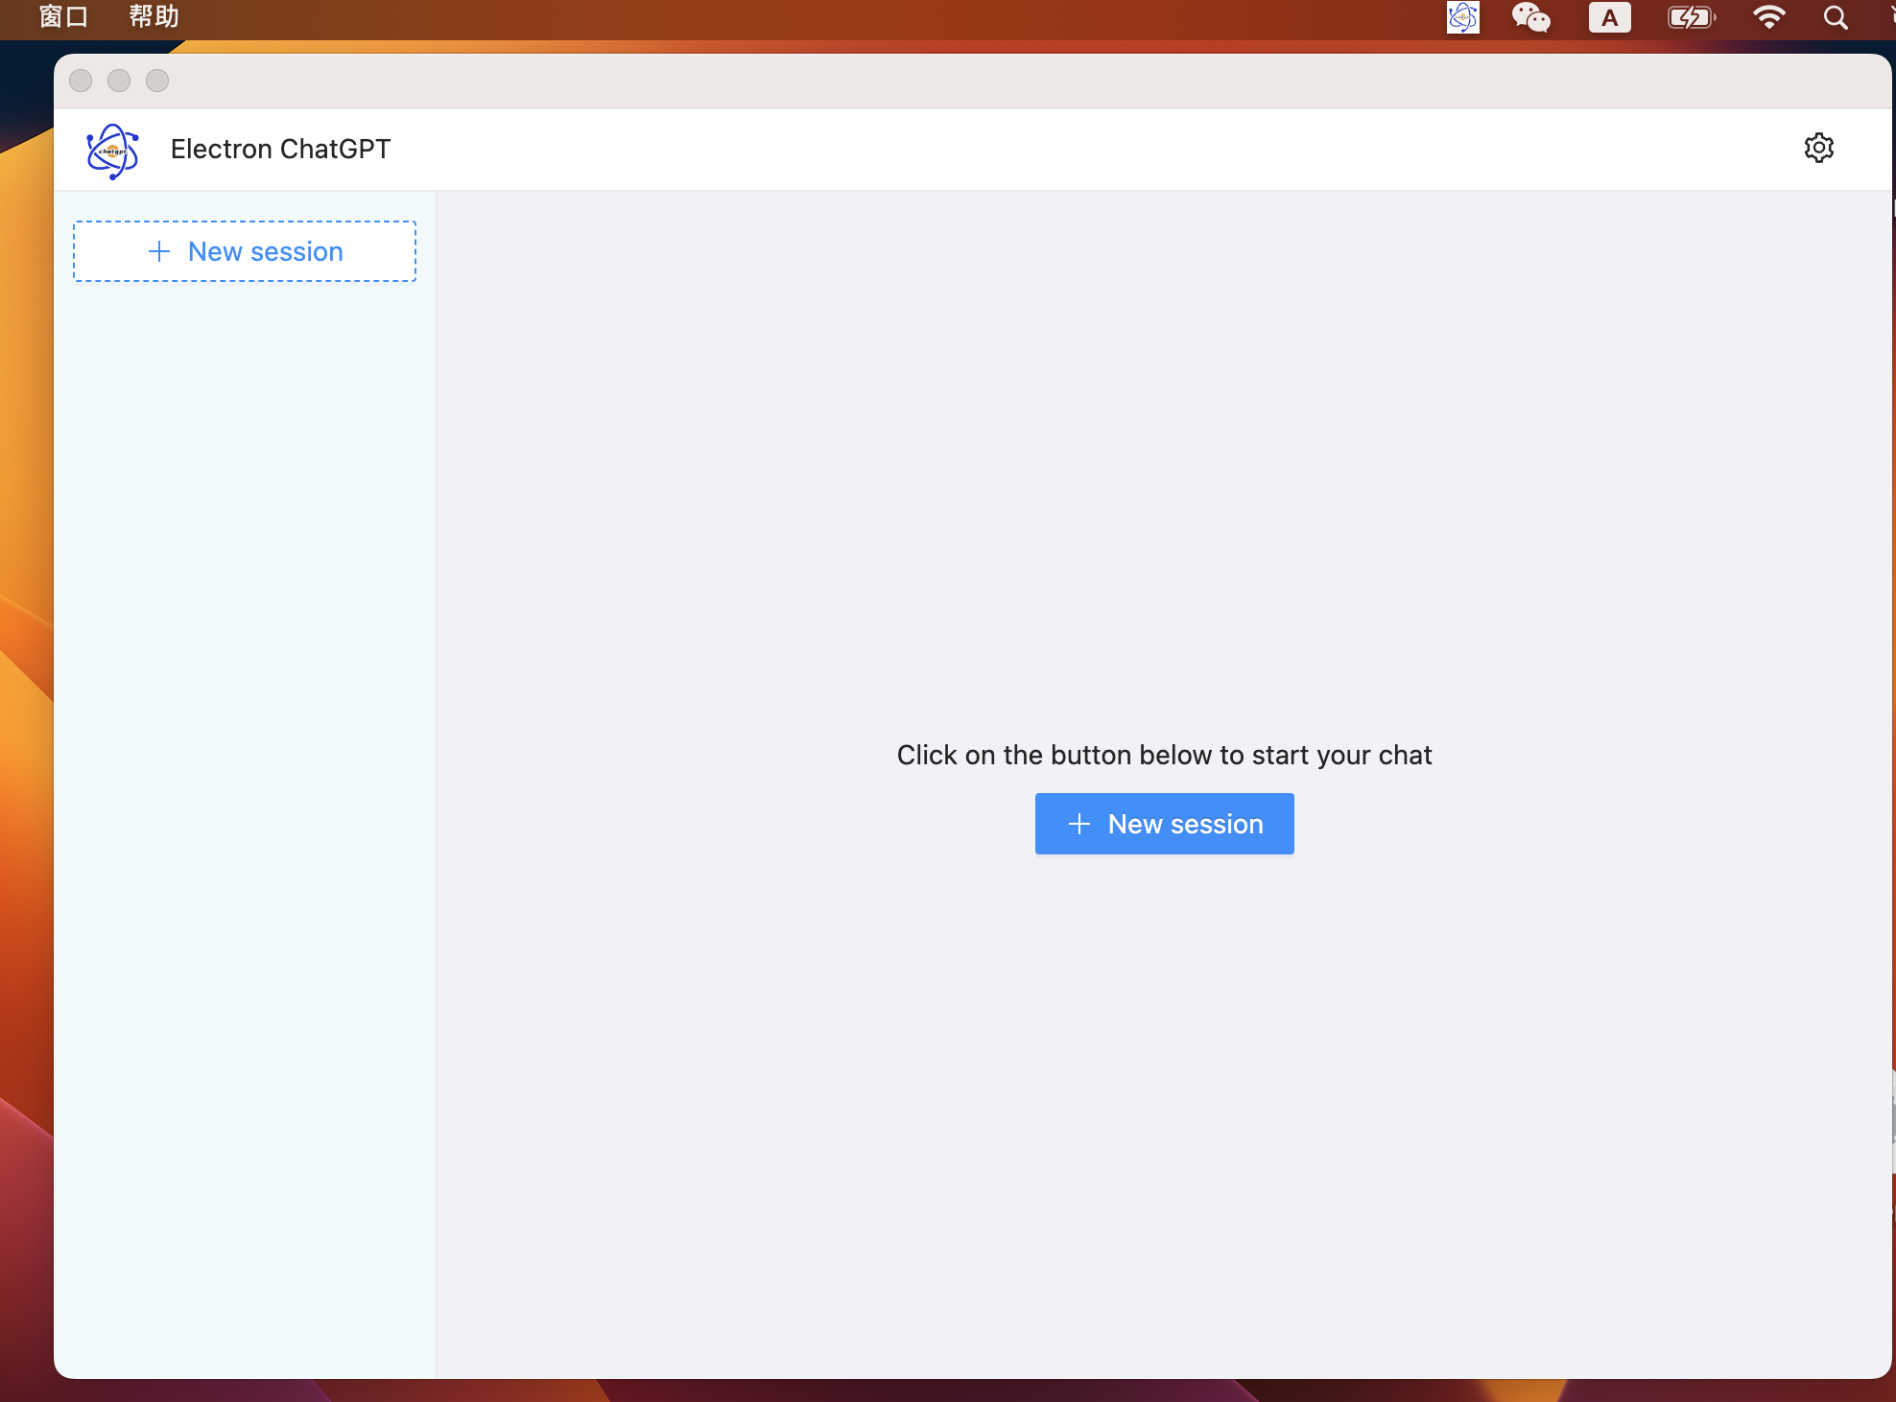Open the 窗口 menu
Screen dimensions: 1896x1402
(63, 16)
